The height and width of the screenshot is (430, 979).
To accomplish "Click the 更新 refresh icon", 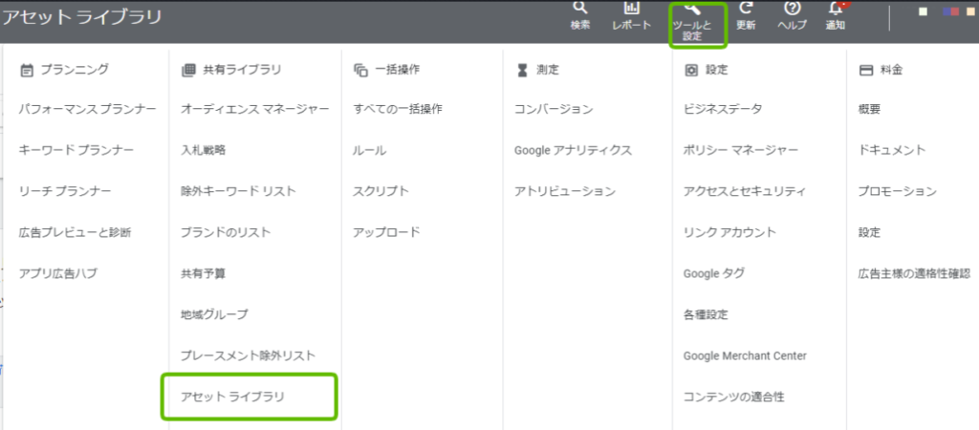I will pos(746,8).
